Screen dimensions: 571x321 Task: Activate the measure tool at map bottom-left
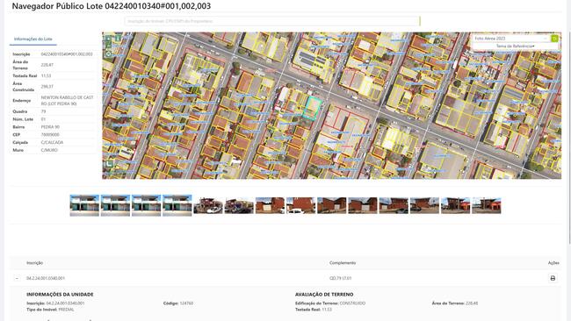tap(109, 164)
